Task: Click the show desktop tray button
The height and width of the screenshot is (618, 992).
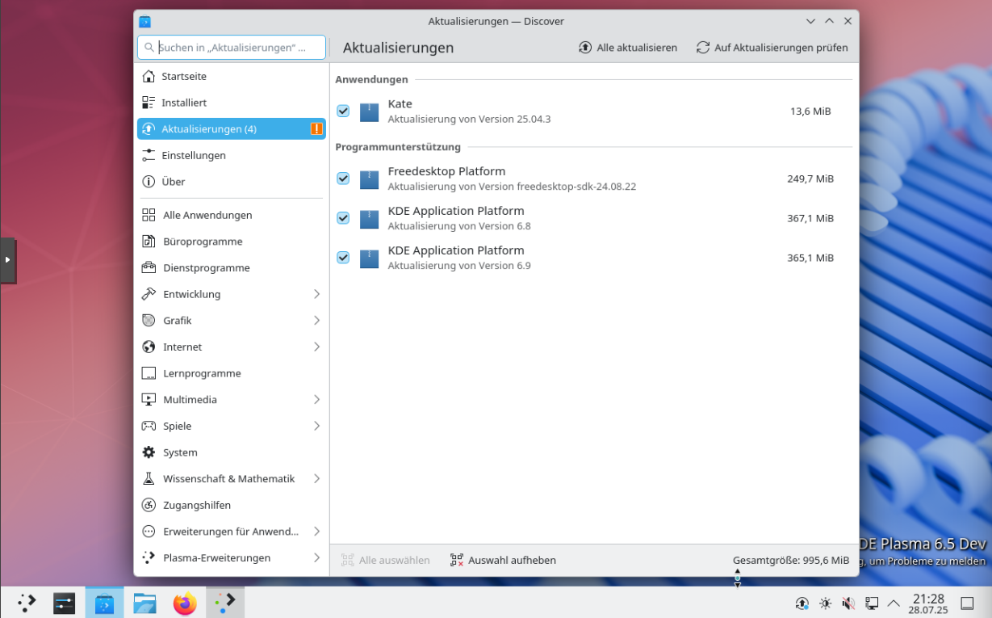Action: [x=967, y=603]
